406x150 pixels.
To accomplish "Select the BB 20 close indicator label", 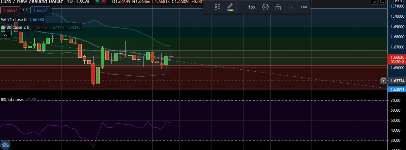I will point(15,28).
